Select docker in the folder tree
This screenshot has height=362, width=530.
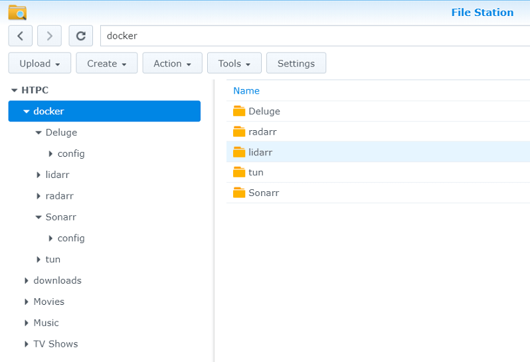[48, 111]
